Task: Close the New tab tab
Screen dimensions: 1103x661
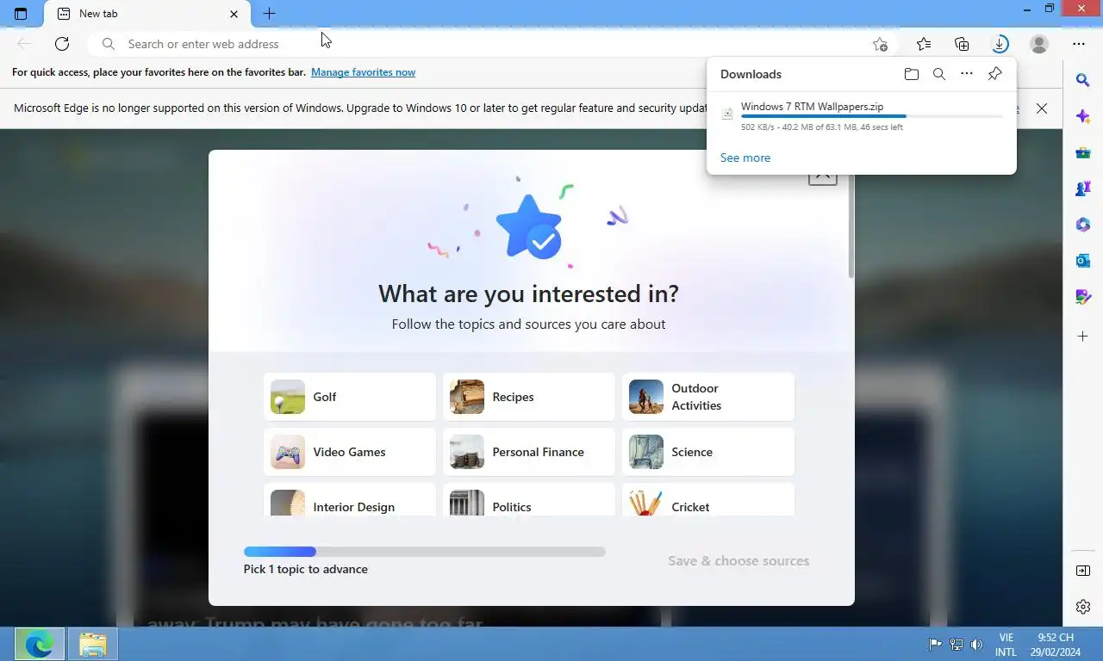Action: point(234,14)
